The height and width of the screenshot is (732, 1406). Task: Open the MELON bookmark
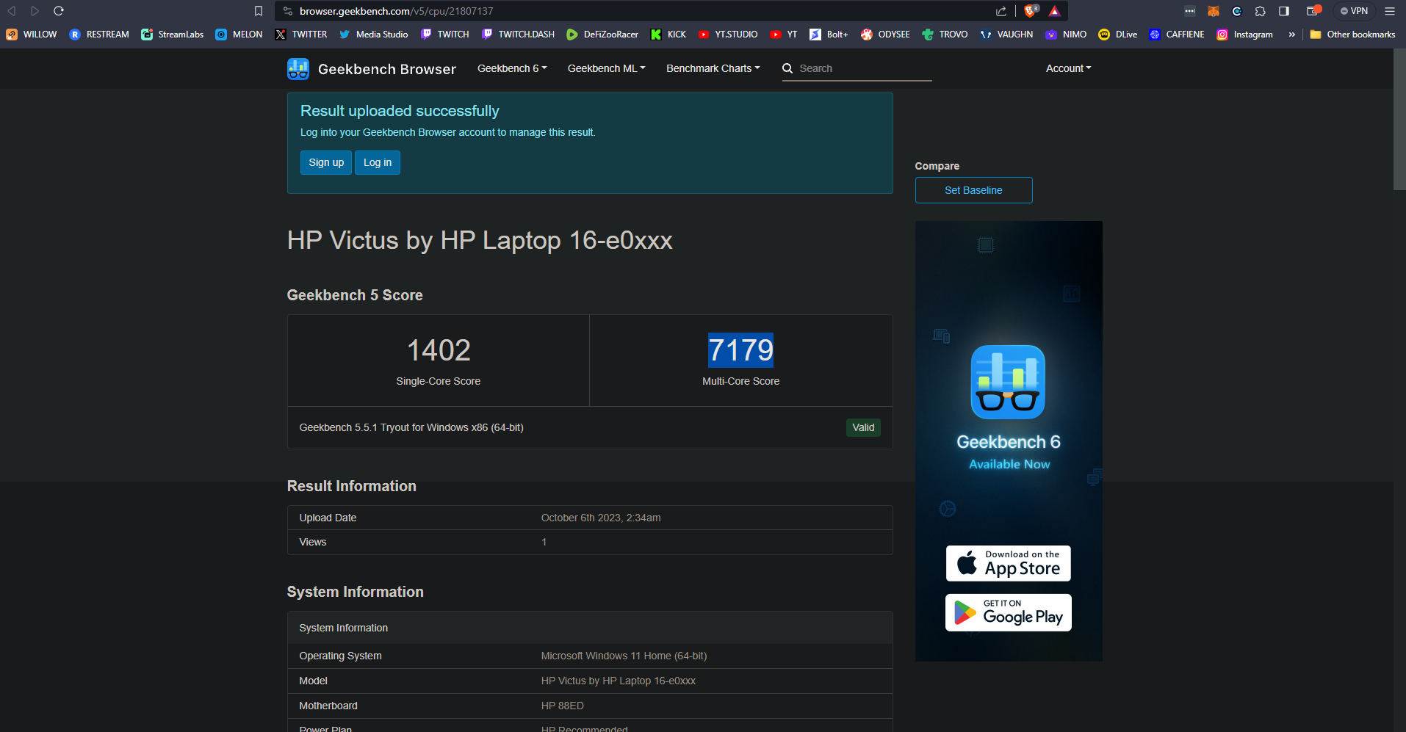[239, 35]
